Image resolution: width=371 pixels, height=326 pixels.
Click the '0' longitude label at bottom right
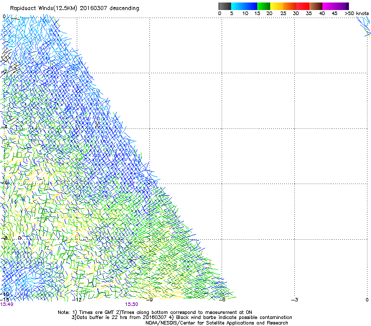pyautogui.click(x=367, y=300)
